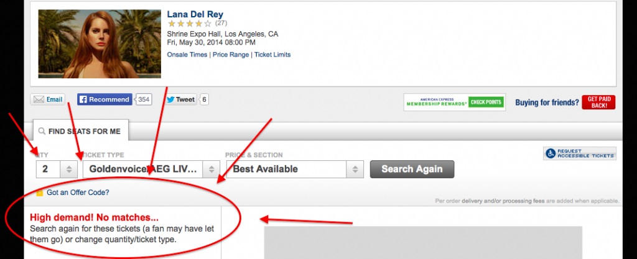This screenshot has height=259, width=637.
Task: Click the 354 recommend count bubble
Action: tap(144, 99)
